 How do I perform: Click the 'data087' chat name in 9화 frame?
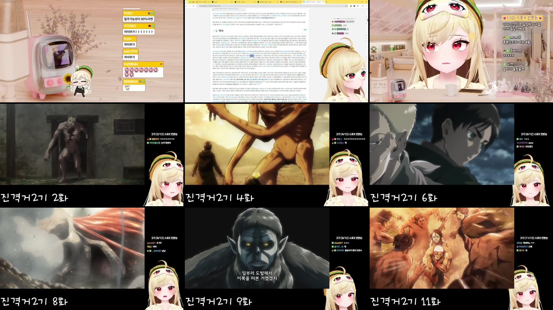coord(339,243)
